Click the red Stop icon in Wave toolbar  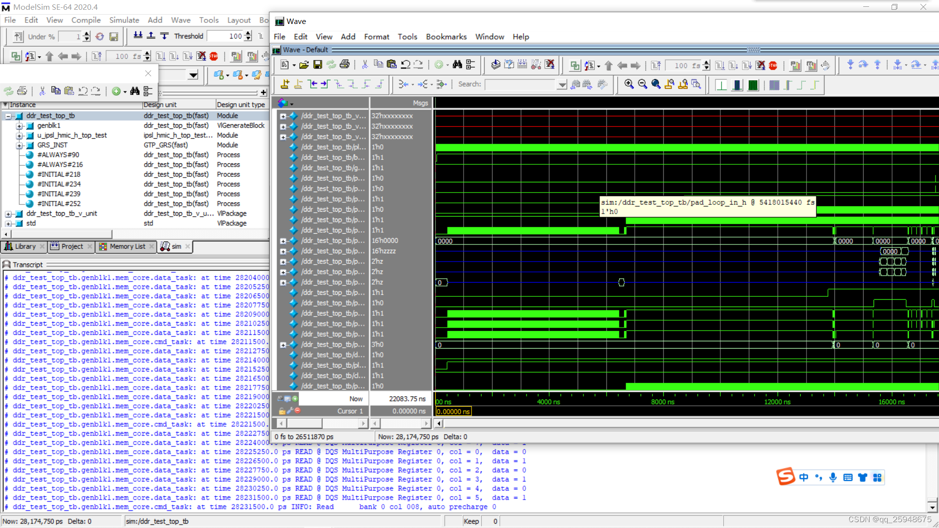[773, 66]
